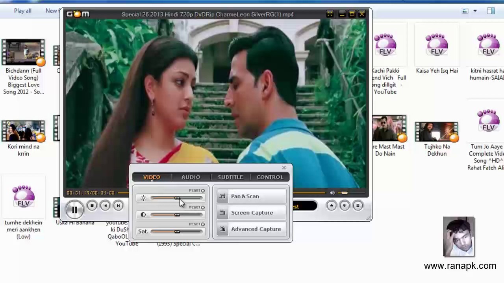Open the CONTROL tab

tap(270, 177)
